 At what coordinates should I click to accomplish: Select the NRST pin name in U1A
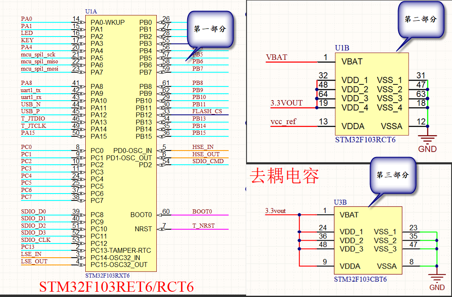tap(143, 229)
